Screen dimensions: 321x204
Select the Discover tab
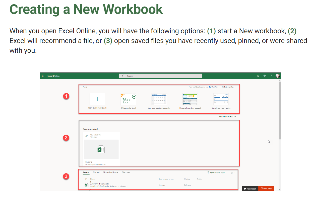pyautogui.click(x=126, y=172)
